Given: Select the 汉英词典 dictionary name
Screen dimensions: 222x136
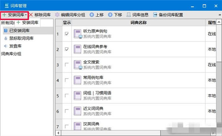Looking at the screenshot, I should 91,124.
